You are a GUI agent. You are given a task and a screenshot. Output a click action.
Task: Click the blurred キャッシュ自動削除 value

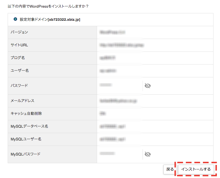[103, 113]
